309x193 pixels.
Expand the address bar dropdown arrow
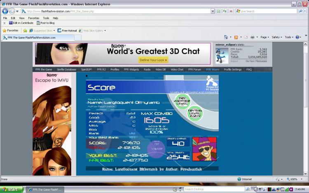click(x=213, y=11)
